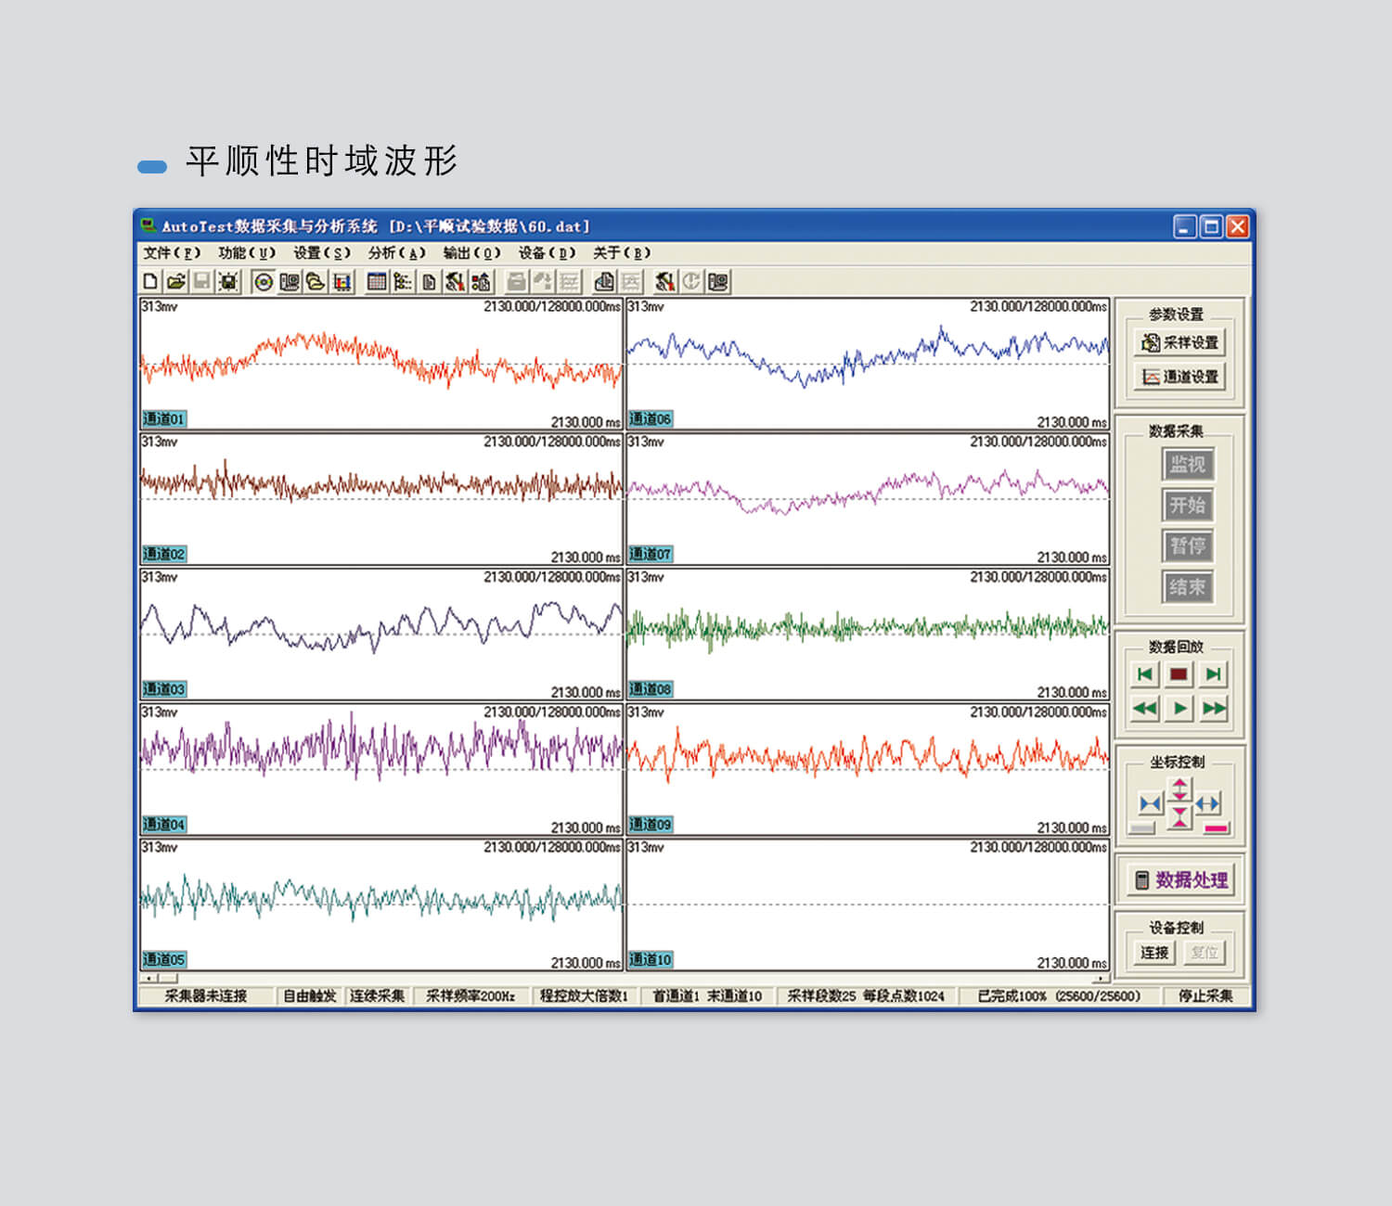Jump to the first data segment
Screen dimensions: 1392x1206
[x=1145, y=674]
